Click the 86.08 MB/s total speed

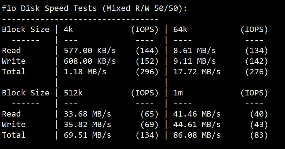[x=197, y=135]
